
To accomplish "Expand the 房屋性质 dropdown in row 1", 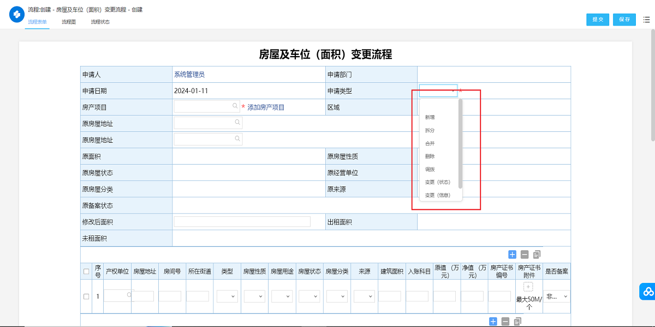I will pos(254,296).
